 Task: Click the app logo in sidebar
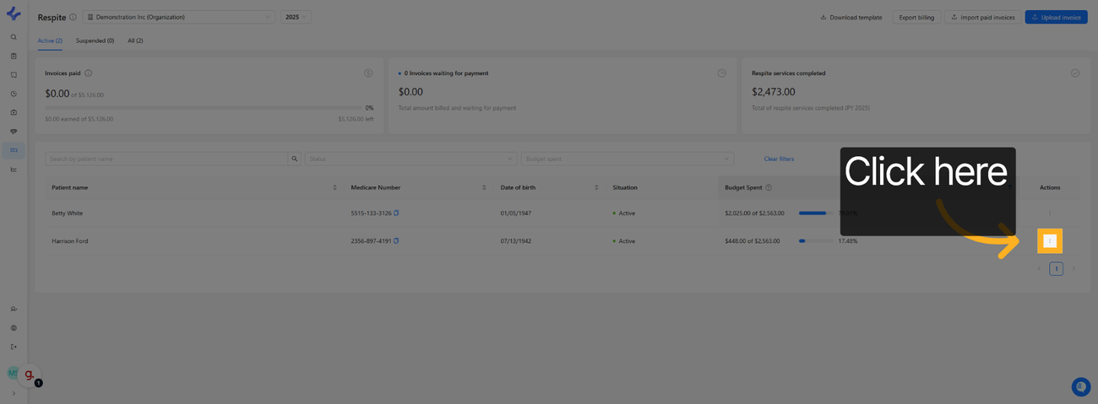pyautogui.click(x=14, y=13)
